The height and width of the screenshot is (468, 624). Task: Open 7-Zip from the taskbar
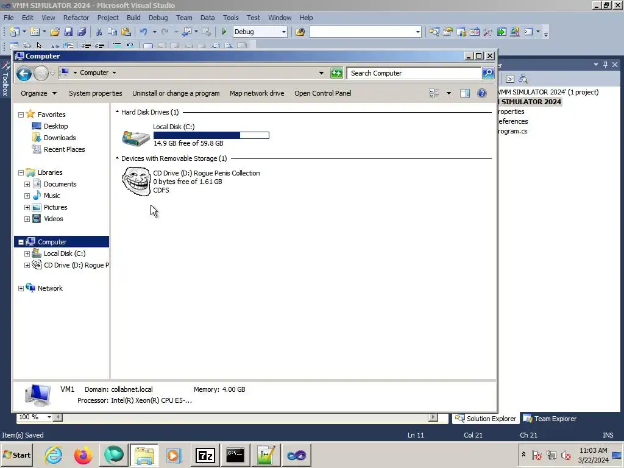point(205,455)
